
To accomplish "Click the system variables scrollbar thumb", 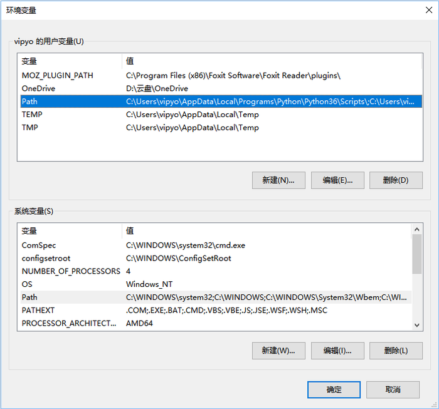I will (417, 254).
